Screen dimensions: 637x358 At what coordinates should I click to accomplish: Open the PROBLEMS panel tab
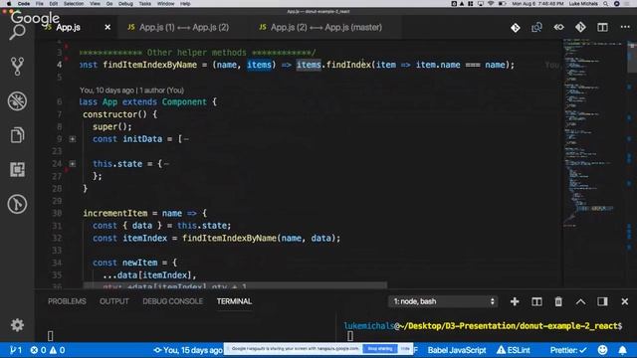click(67, 301)
